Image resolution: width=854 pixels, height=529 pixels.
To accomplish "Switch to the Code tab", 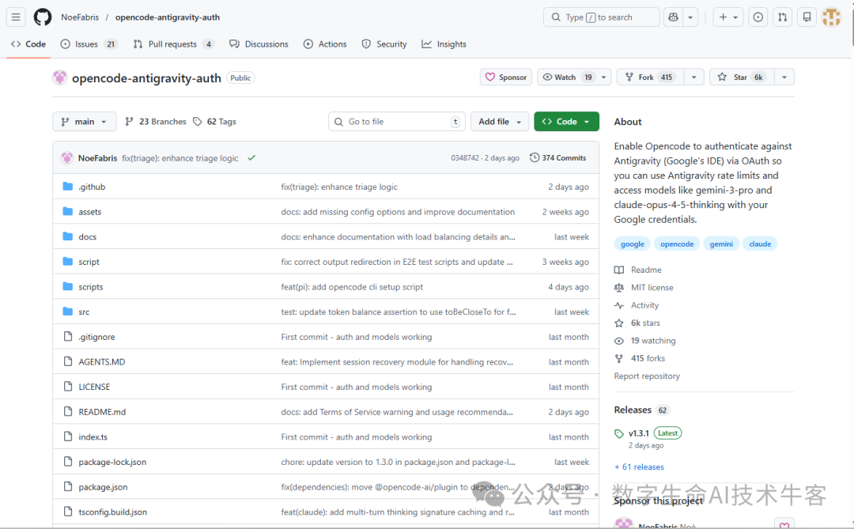I will tap(28, 44).
